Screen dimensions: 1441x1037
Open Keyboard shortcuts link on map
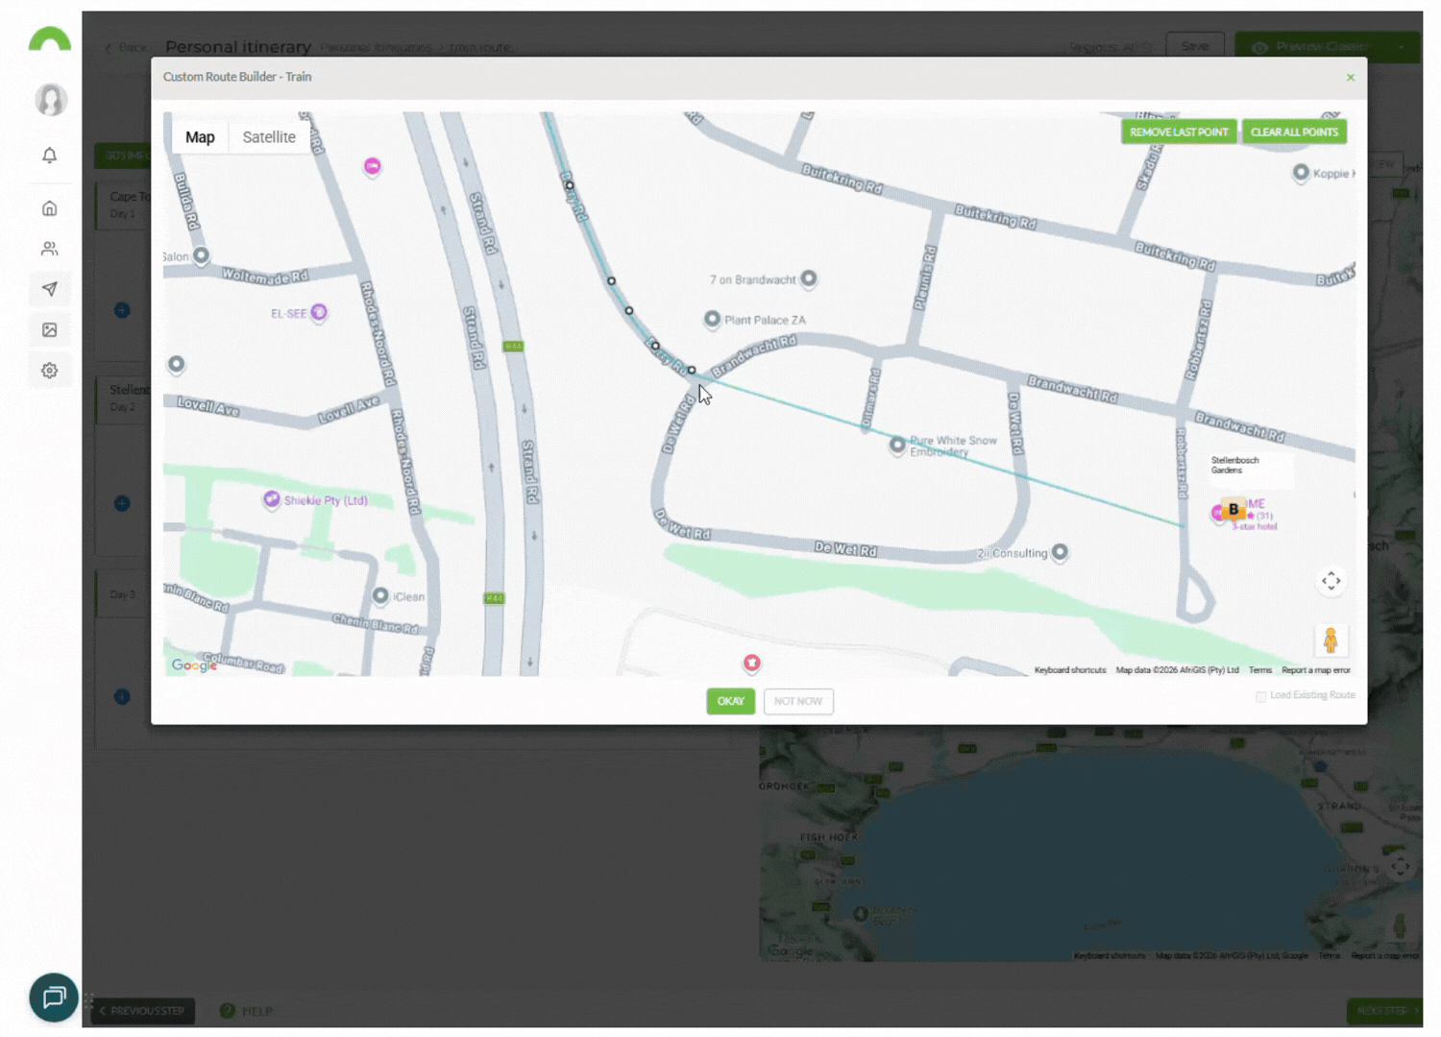1070,670
